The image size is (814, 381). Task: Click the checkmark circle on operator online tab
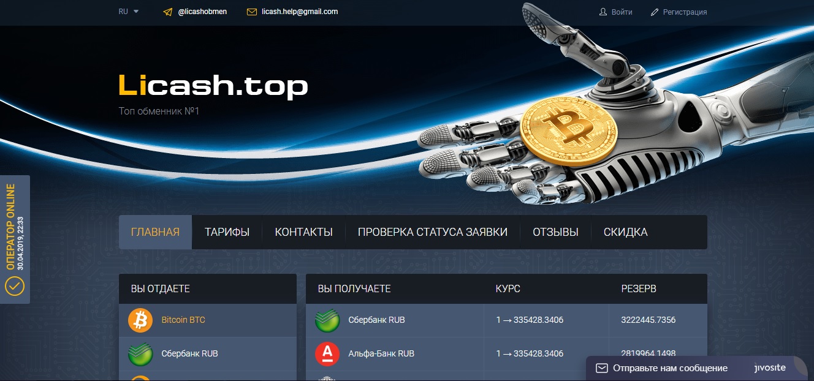click(x=14, y=286)
